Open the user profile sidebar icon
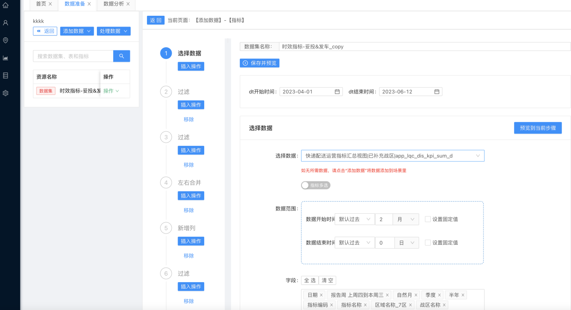The image size is (571, 310). click(x=5, y=22)
